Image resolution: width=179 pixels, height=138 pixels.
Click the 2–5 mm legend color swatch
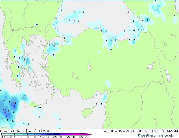click(x=24, y=134)
